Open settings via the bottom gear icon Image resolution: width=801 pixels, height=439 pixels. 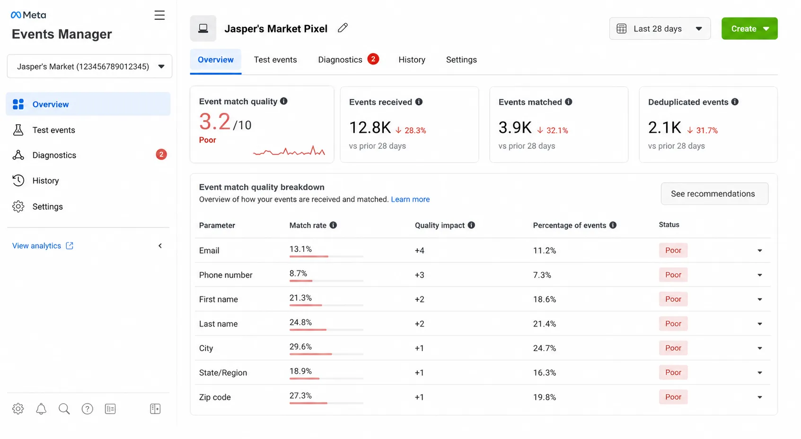[x=18, y=409]
